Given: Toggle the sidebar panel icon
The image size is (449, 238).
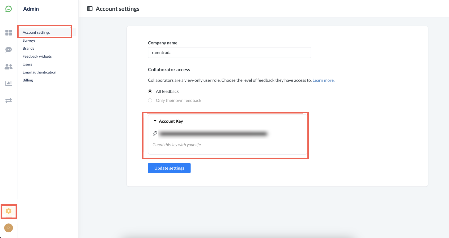Looking at the screenshot, I should point(90,9).
